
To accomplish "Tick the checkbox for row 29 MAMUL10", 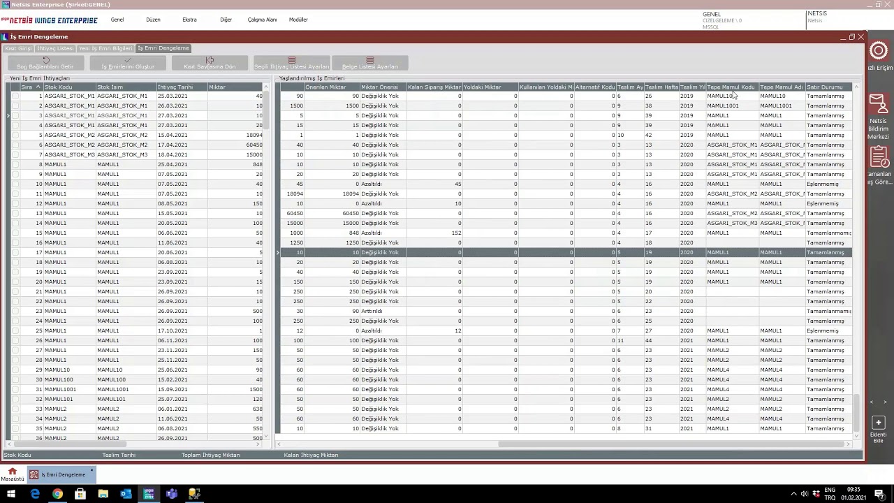I will [15, 370].
